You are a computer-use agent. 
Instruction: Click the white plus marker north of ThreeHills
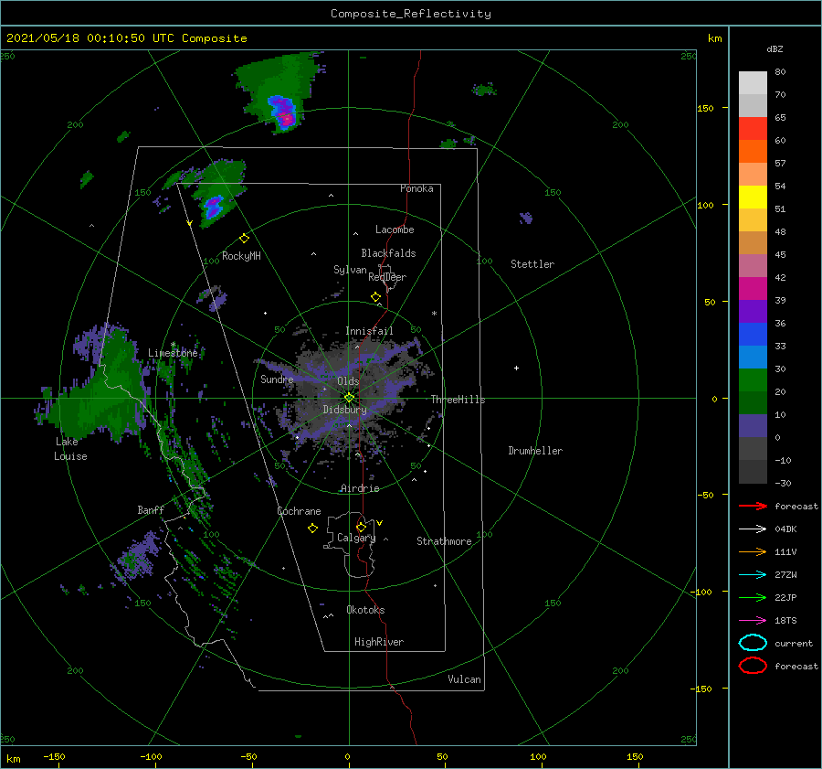click(x=516, y=368)
